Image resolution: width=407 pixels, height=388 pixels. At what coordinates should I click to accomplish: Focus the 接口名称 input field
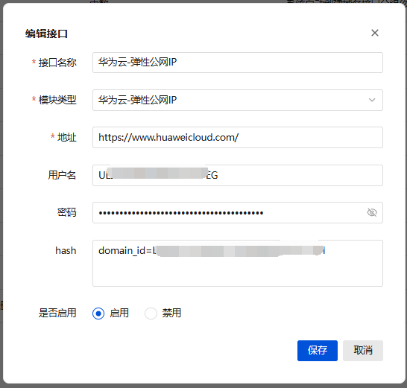[x=238, y=63]
